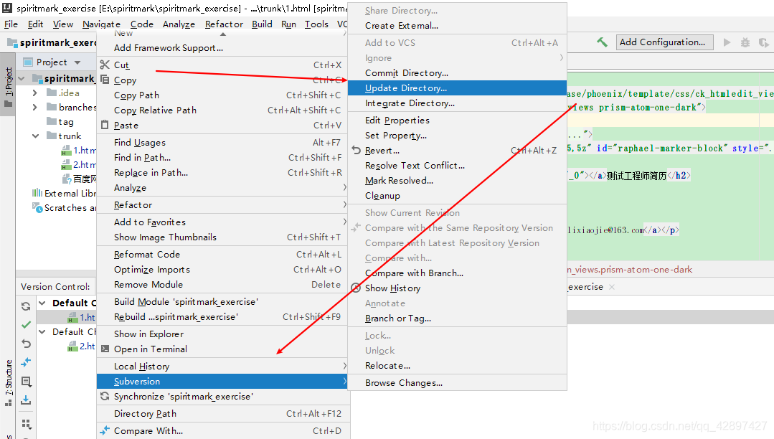Click the Debug bug icon in toolbar
Image resolution: width=774 pixels, height=439 pixels.
tap(745, 42)
